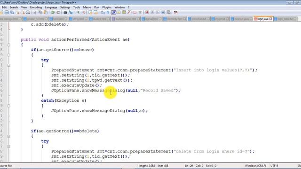Click the UTF-8 encoding status entry

tap(274, 166)
